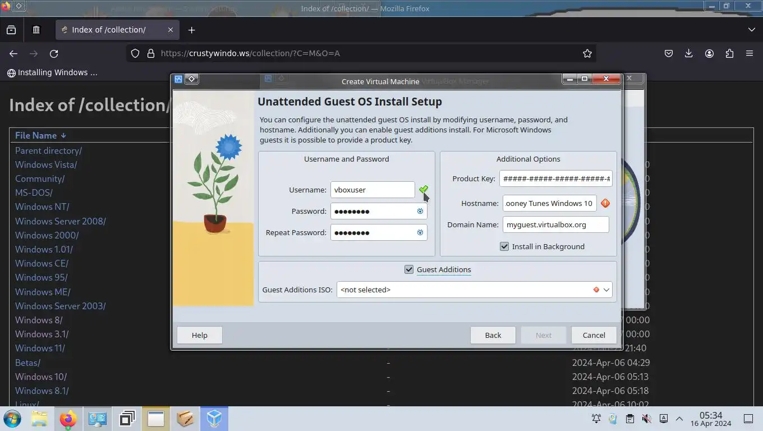Open the dialog's VirtualBox window menu icon

click(x=178, y=79)
